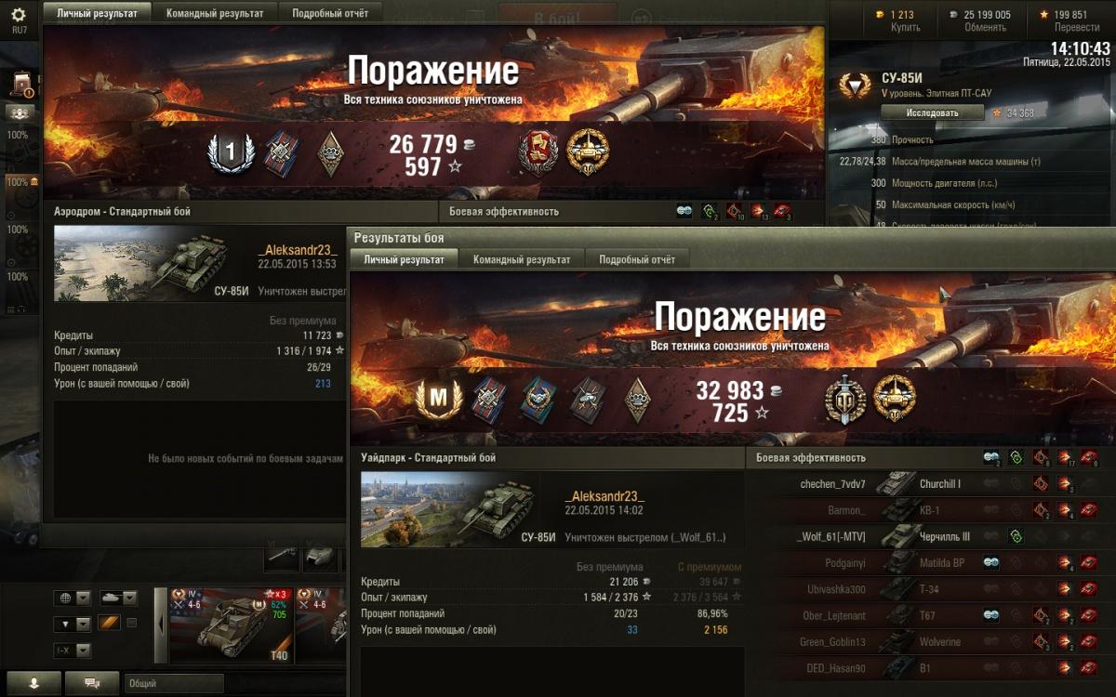
Task: Click spotted icon in Podgainyi row
Action: click(x=991, y=562)
